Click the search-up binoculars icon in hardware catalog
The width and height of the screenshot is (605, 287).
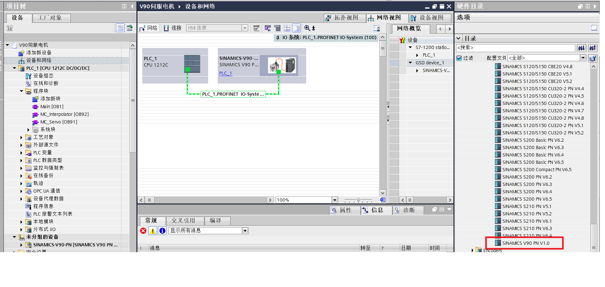point(593,48)
